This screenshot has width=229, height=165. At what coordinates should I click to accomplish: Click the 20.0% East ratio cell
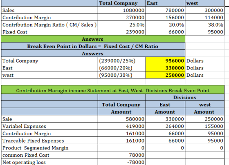coord(165,25)
